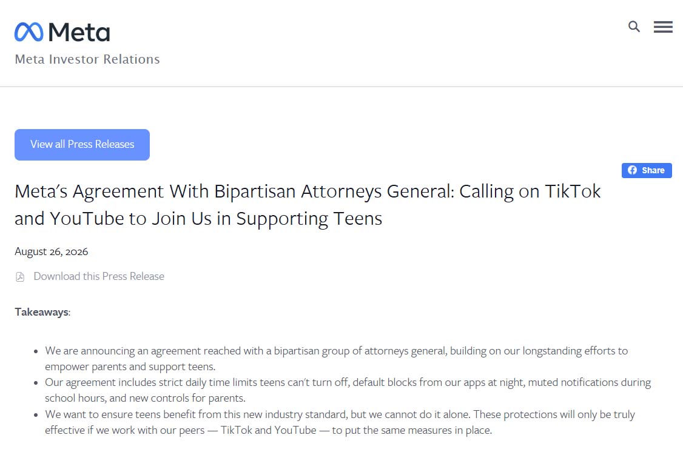Click the first takeaway about attorneys general
Viewport: 683px width, 455px height.
point(336,359)
